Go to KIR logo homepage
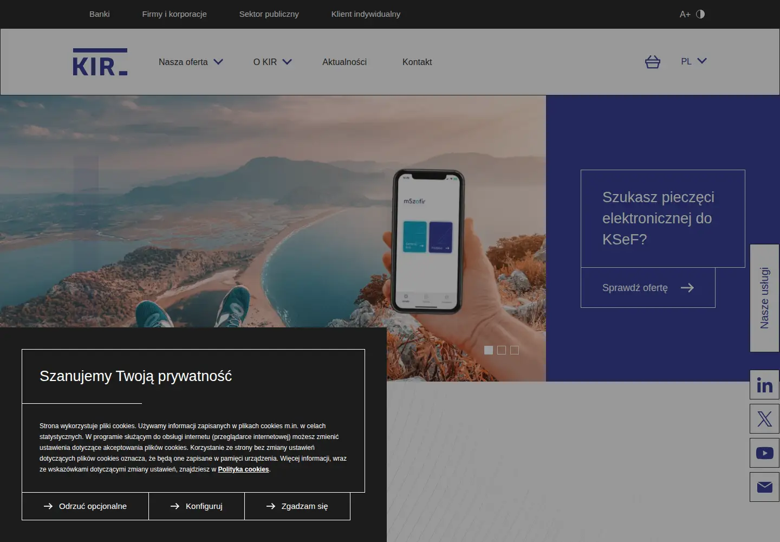 click(x=100, y=62)
